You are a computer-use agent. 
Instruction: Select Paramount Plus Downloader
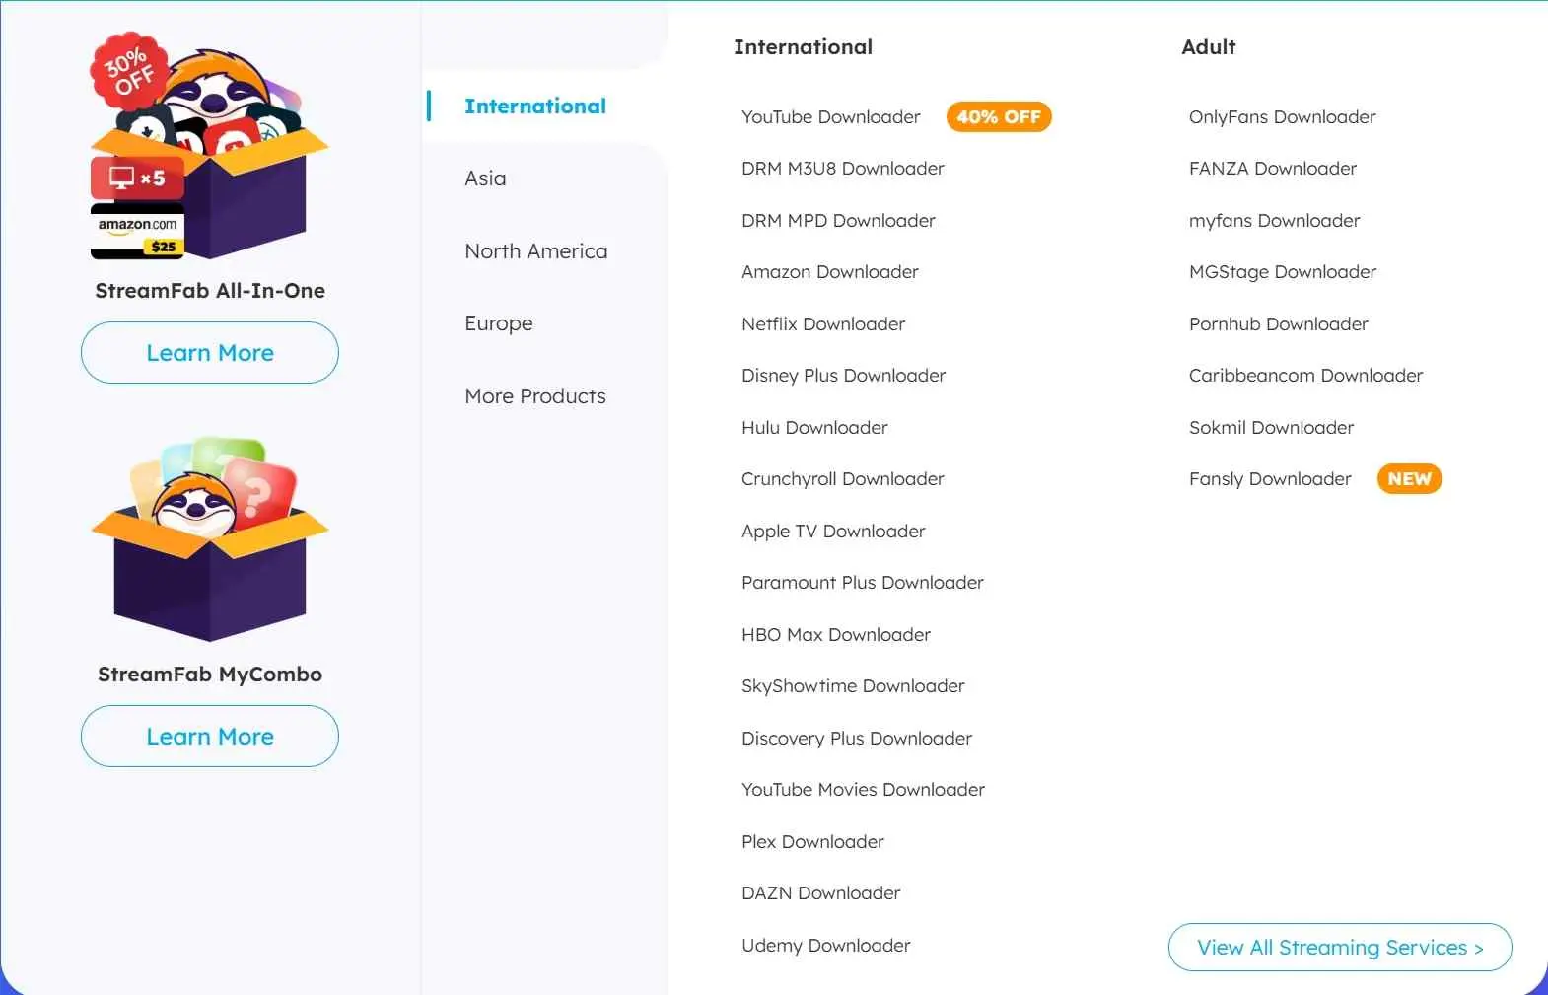(863, 583)
